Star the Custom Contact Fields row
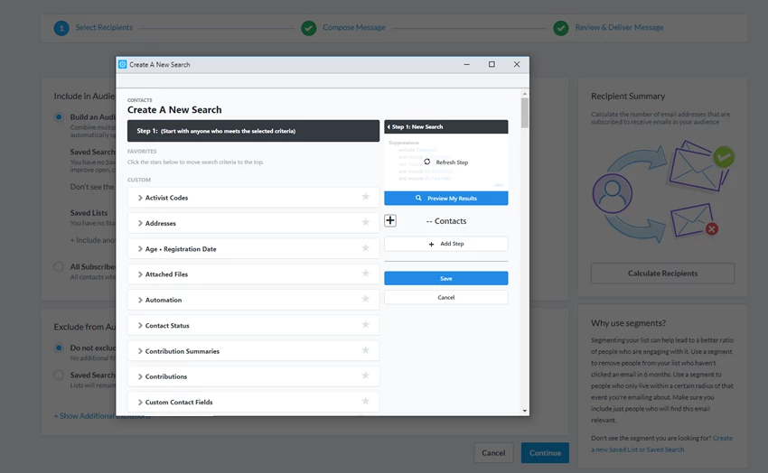 (x=365, y=401)
